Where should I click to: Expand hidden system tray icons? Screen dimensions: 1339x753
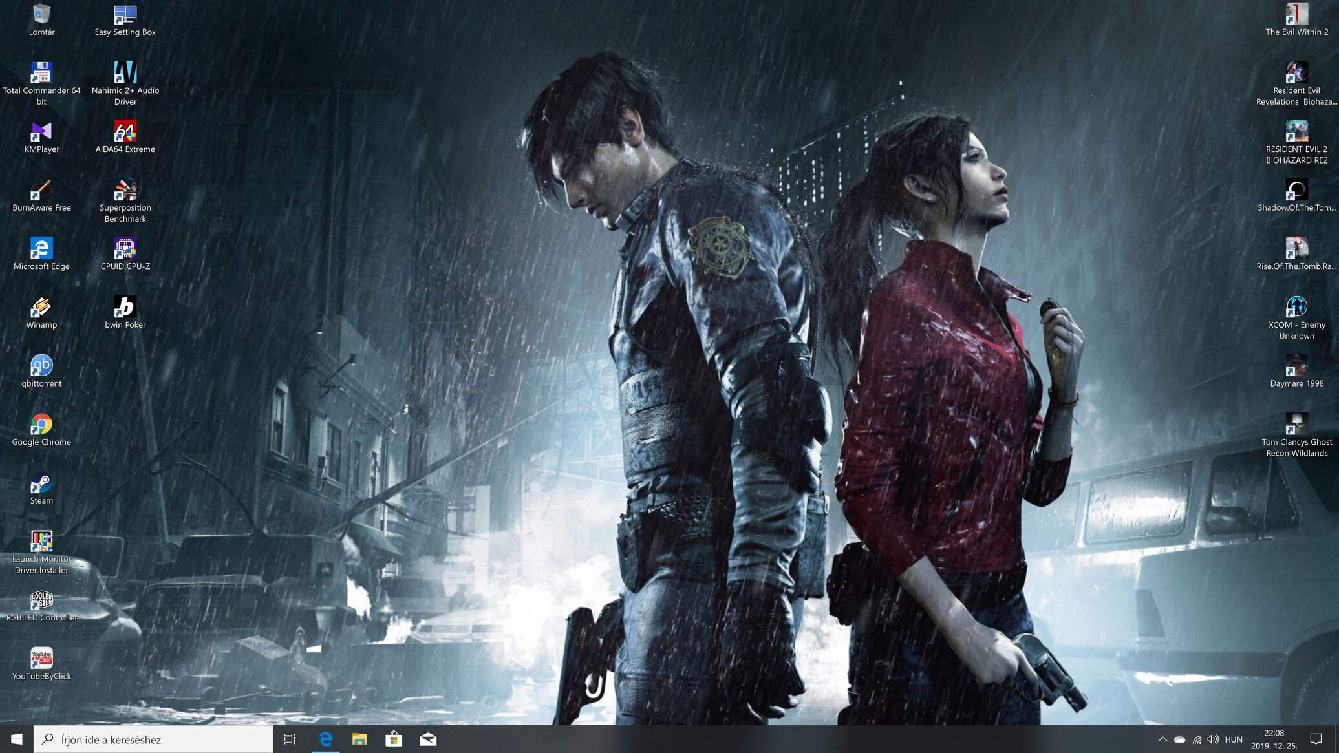pyautogui.click(x=1162, y=739)
